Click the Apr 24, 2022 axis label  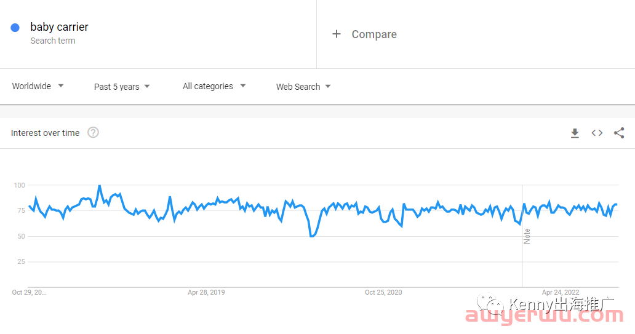561,292
